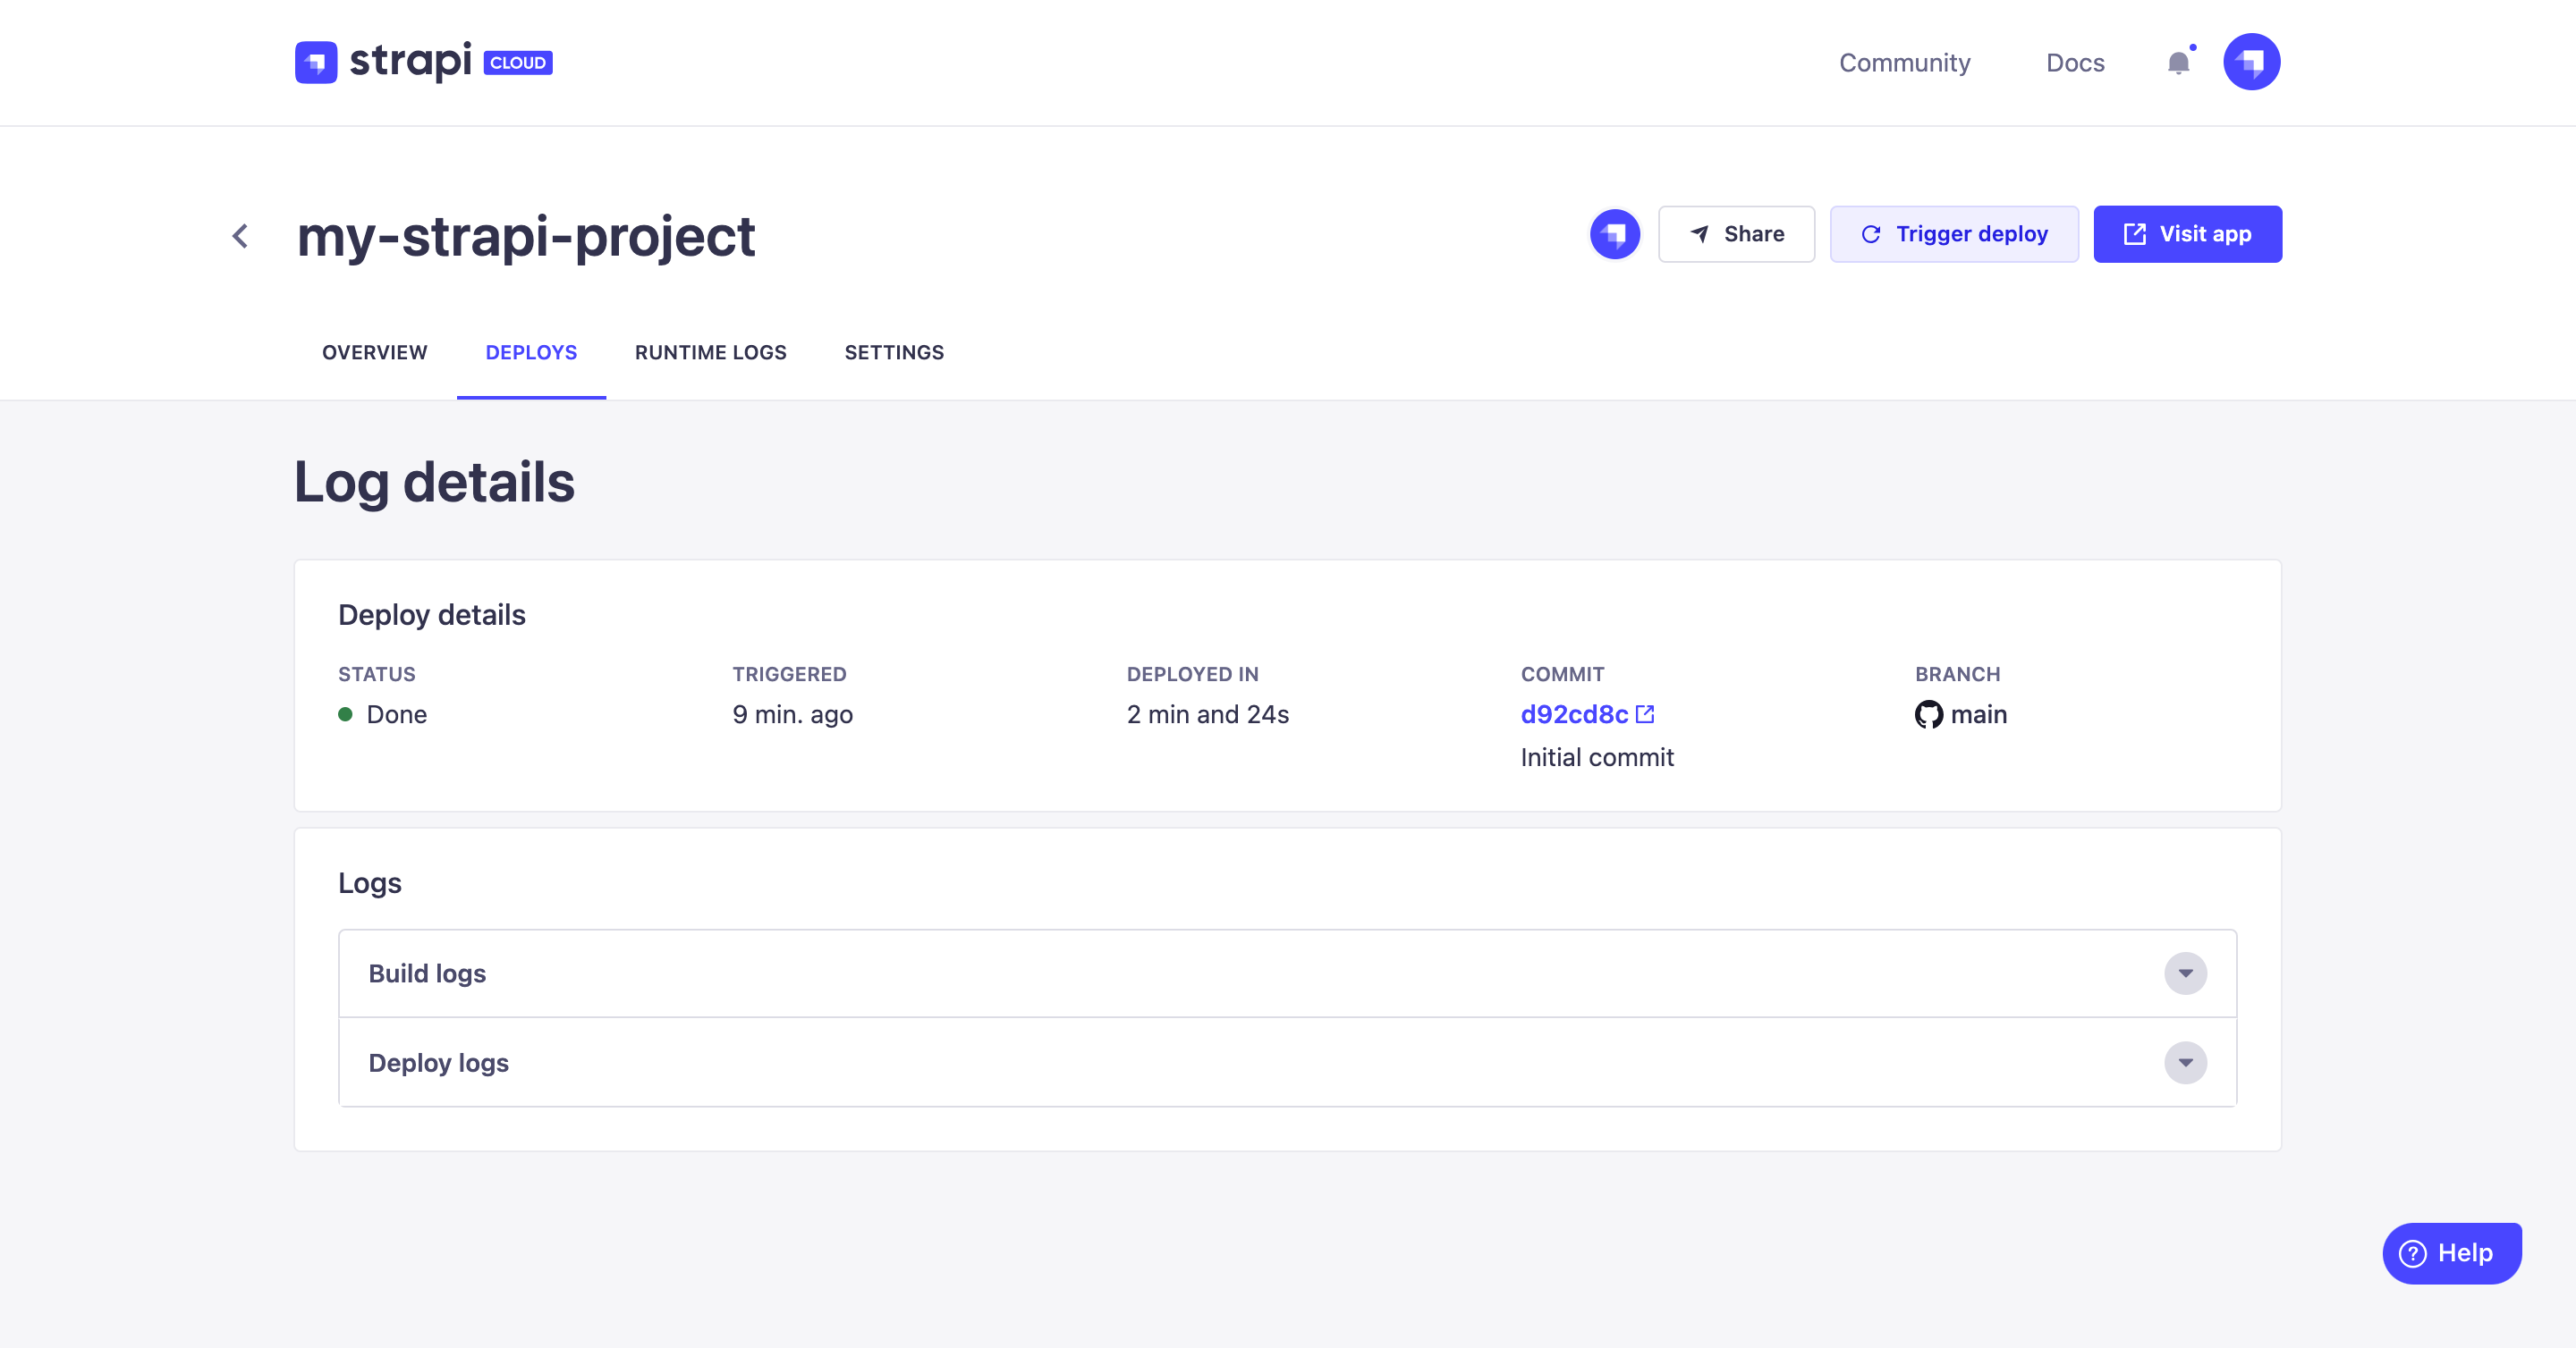Click the green Done status dot
The width and height of the screenshot is (2576, 1348).
(x=345, y=714)
